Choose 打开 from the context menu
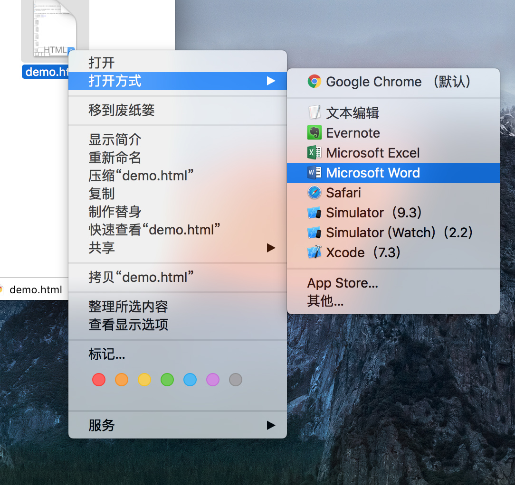 [177, 63]
